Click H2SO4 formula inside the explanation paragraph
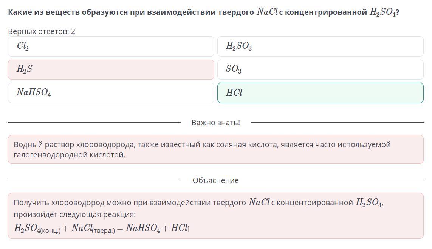The image size is (432, 249). pyautogui.click(x=369, y=203)
